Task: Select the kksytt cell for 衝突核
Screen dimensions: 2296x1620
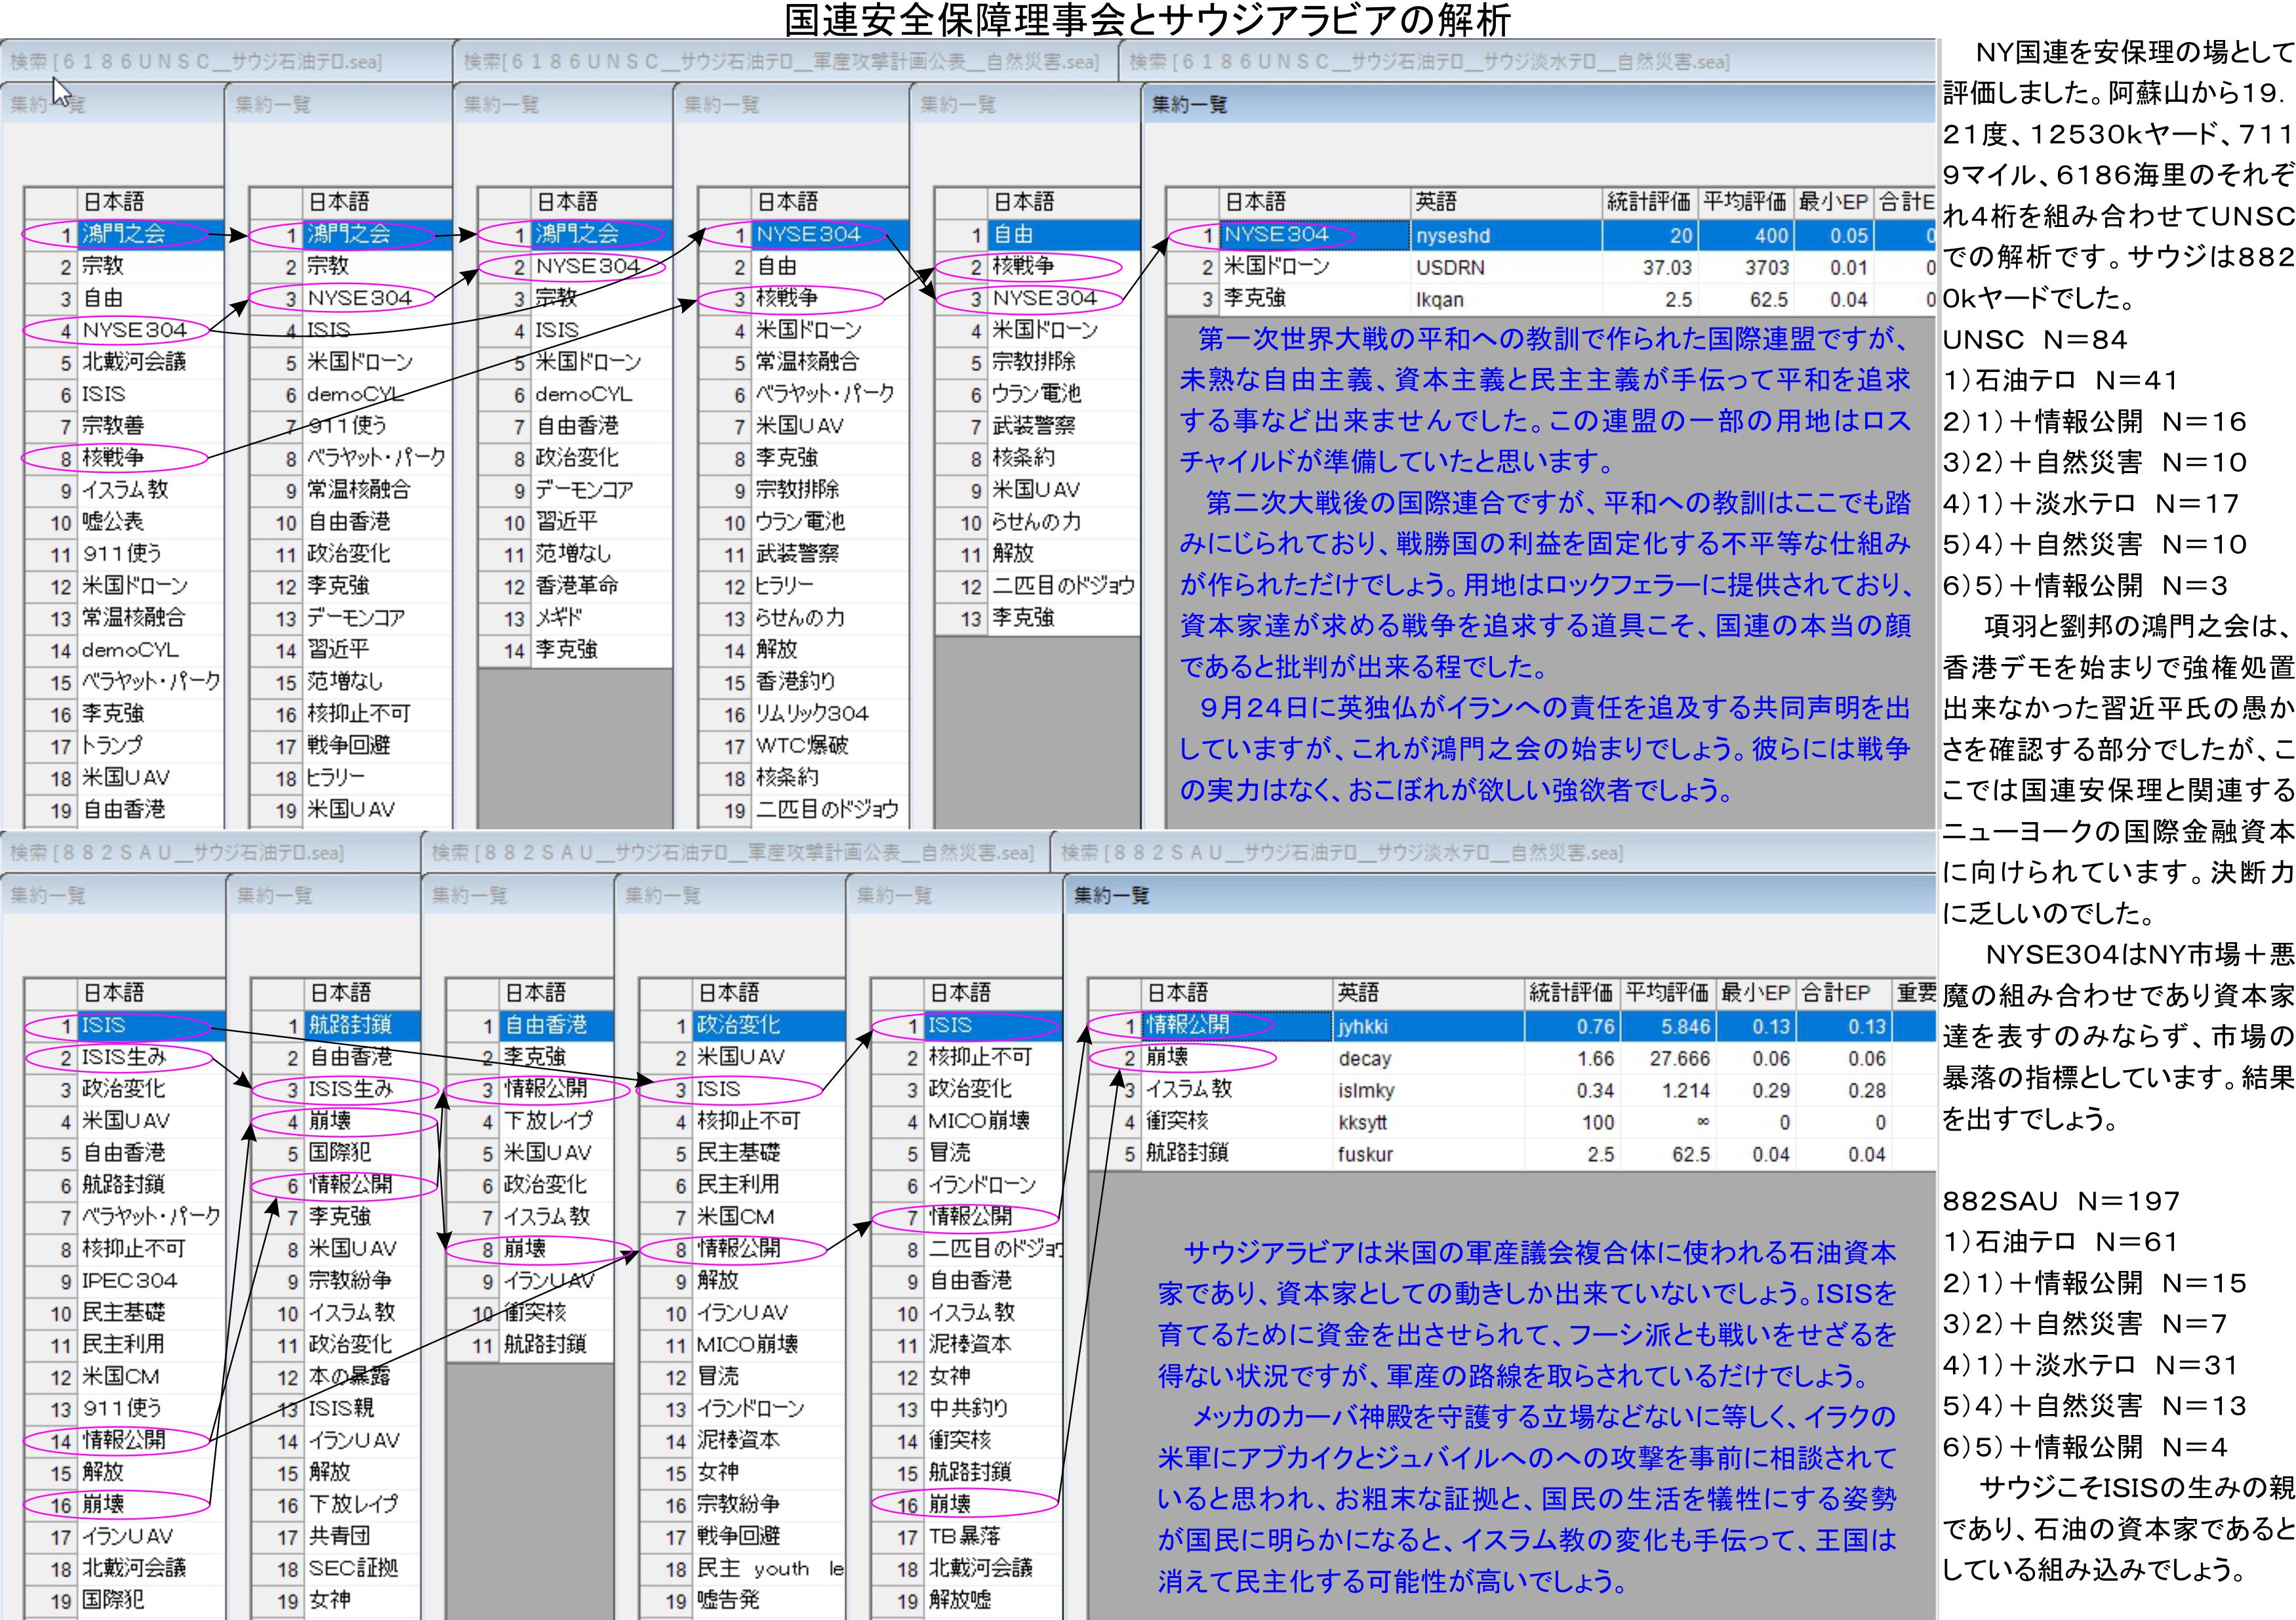Action: [1361, 1123]
